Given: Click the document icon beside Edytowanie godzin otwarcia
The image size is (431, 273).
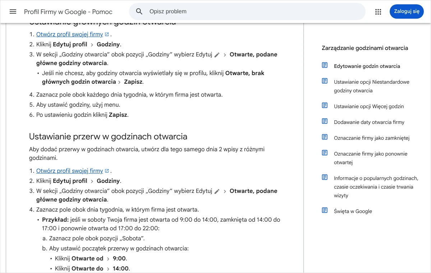Looking at the screenshot, I should click(325, 65).
